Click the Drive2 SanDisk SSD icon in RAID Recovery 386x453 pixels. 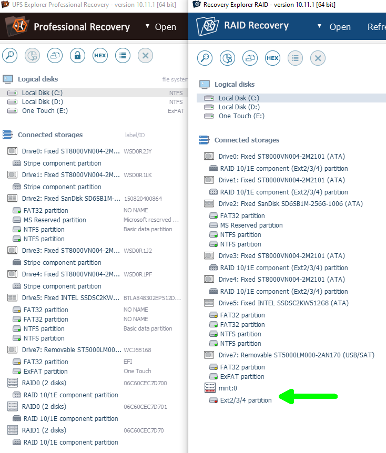(x=209, y=203)
